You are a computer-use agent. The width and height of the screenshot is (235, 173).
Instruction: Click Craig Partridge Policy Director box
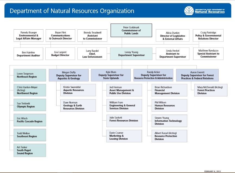(x=208, y=36)
